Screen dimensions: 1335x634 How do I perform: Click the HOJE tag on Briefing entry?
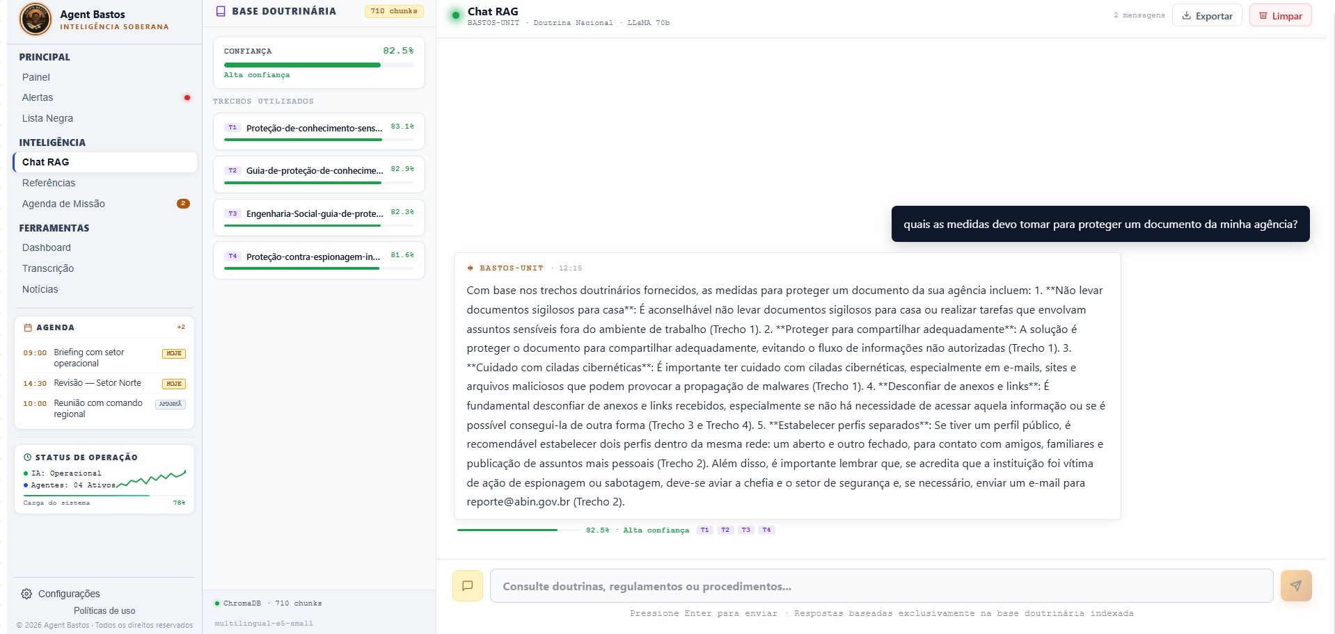click(174, 353)
